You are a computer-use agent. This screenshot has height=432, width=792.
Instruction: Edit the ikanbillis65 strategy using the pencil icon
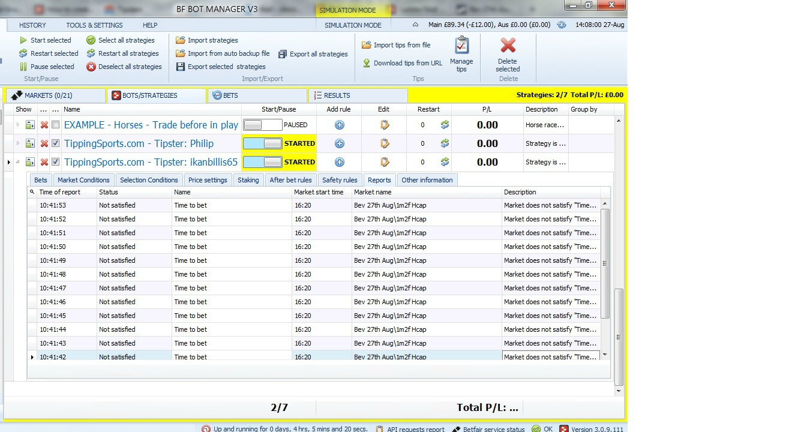point(385,162)
